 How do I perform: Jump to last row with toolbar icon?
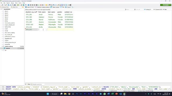point(33,5)
